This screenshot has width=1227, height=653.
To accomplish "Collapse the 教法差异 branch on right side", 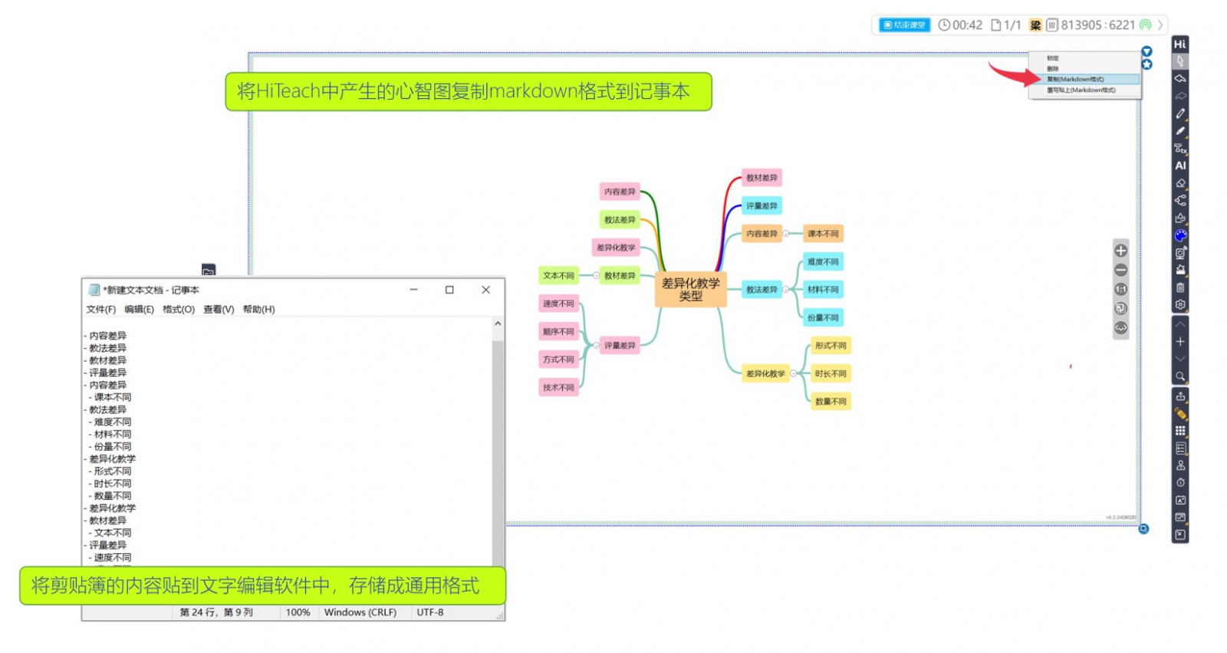I will click(x=785, y=290).
